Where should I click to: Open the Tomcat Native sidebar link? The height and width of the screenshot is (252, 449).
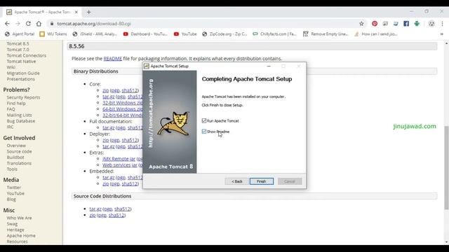[21, 62]
